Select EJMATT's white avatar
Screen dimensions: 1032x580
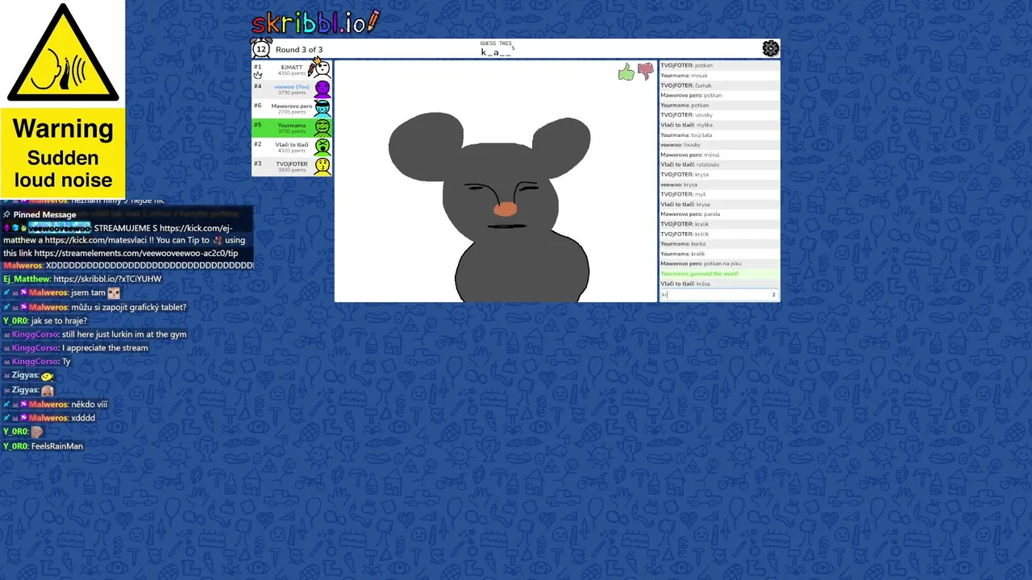(x=321, y=69)
